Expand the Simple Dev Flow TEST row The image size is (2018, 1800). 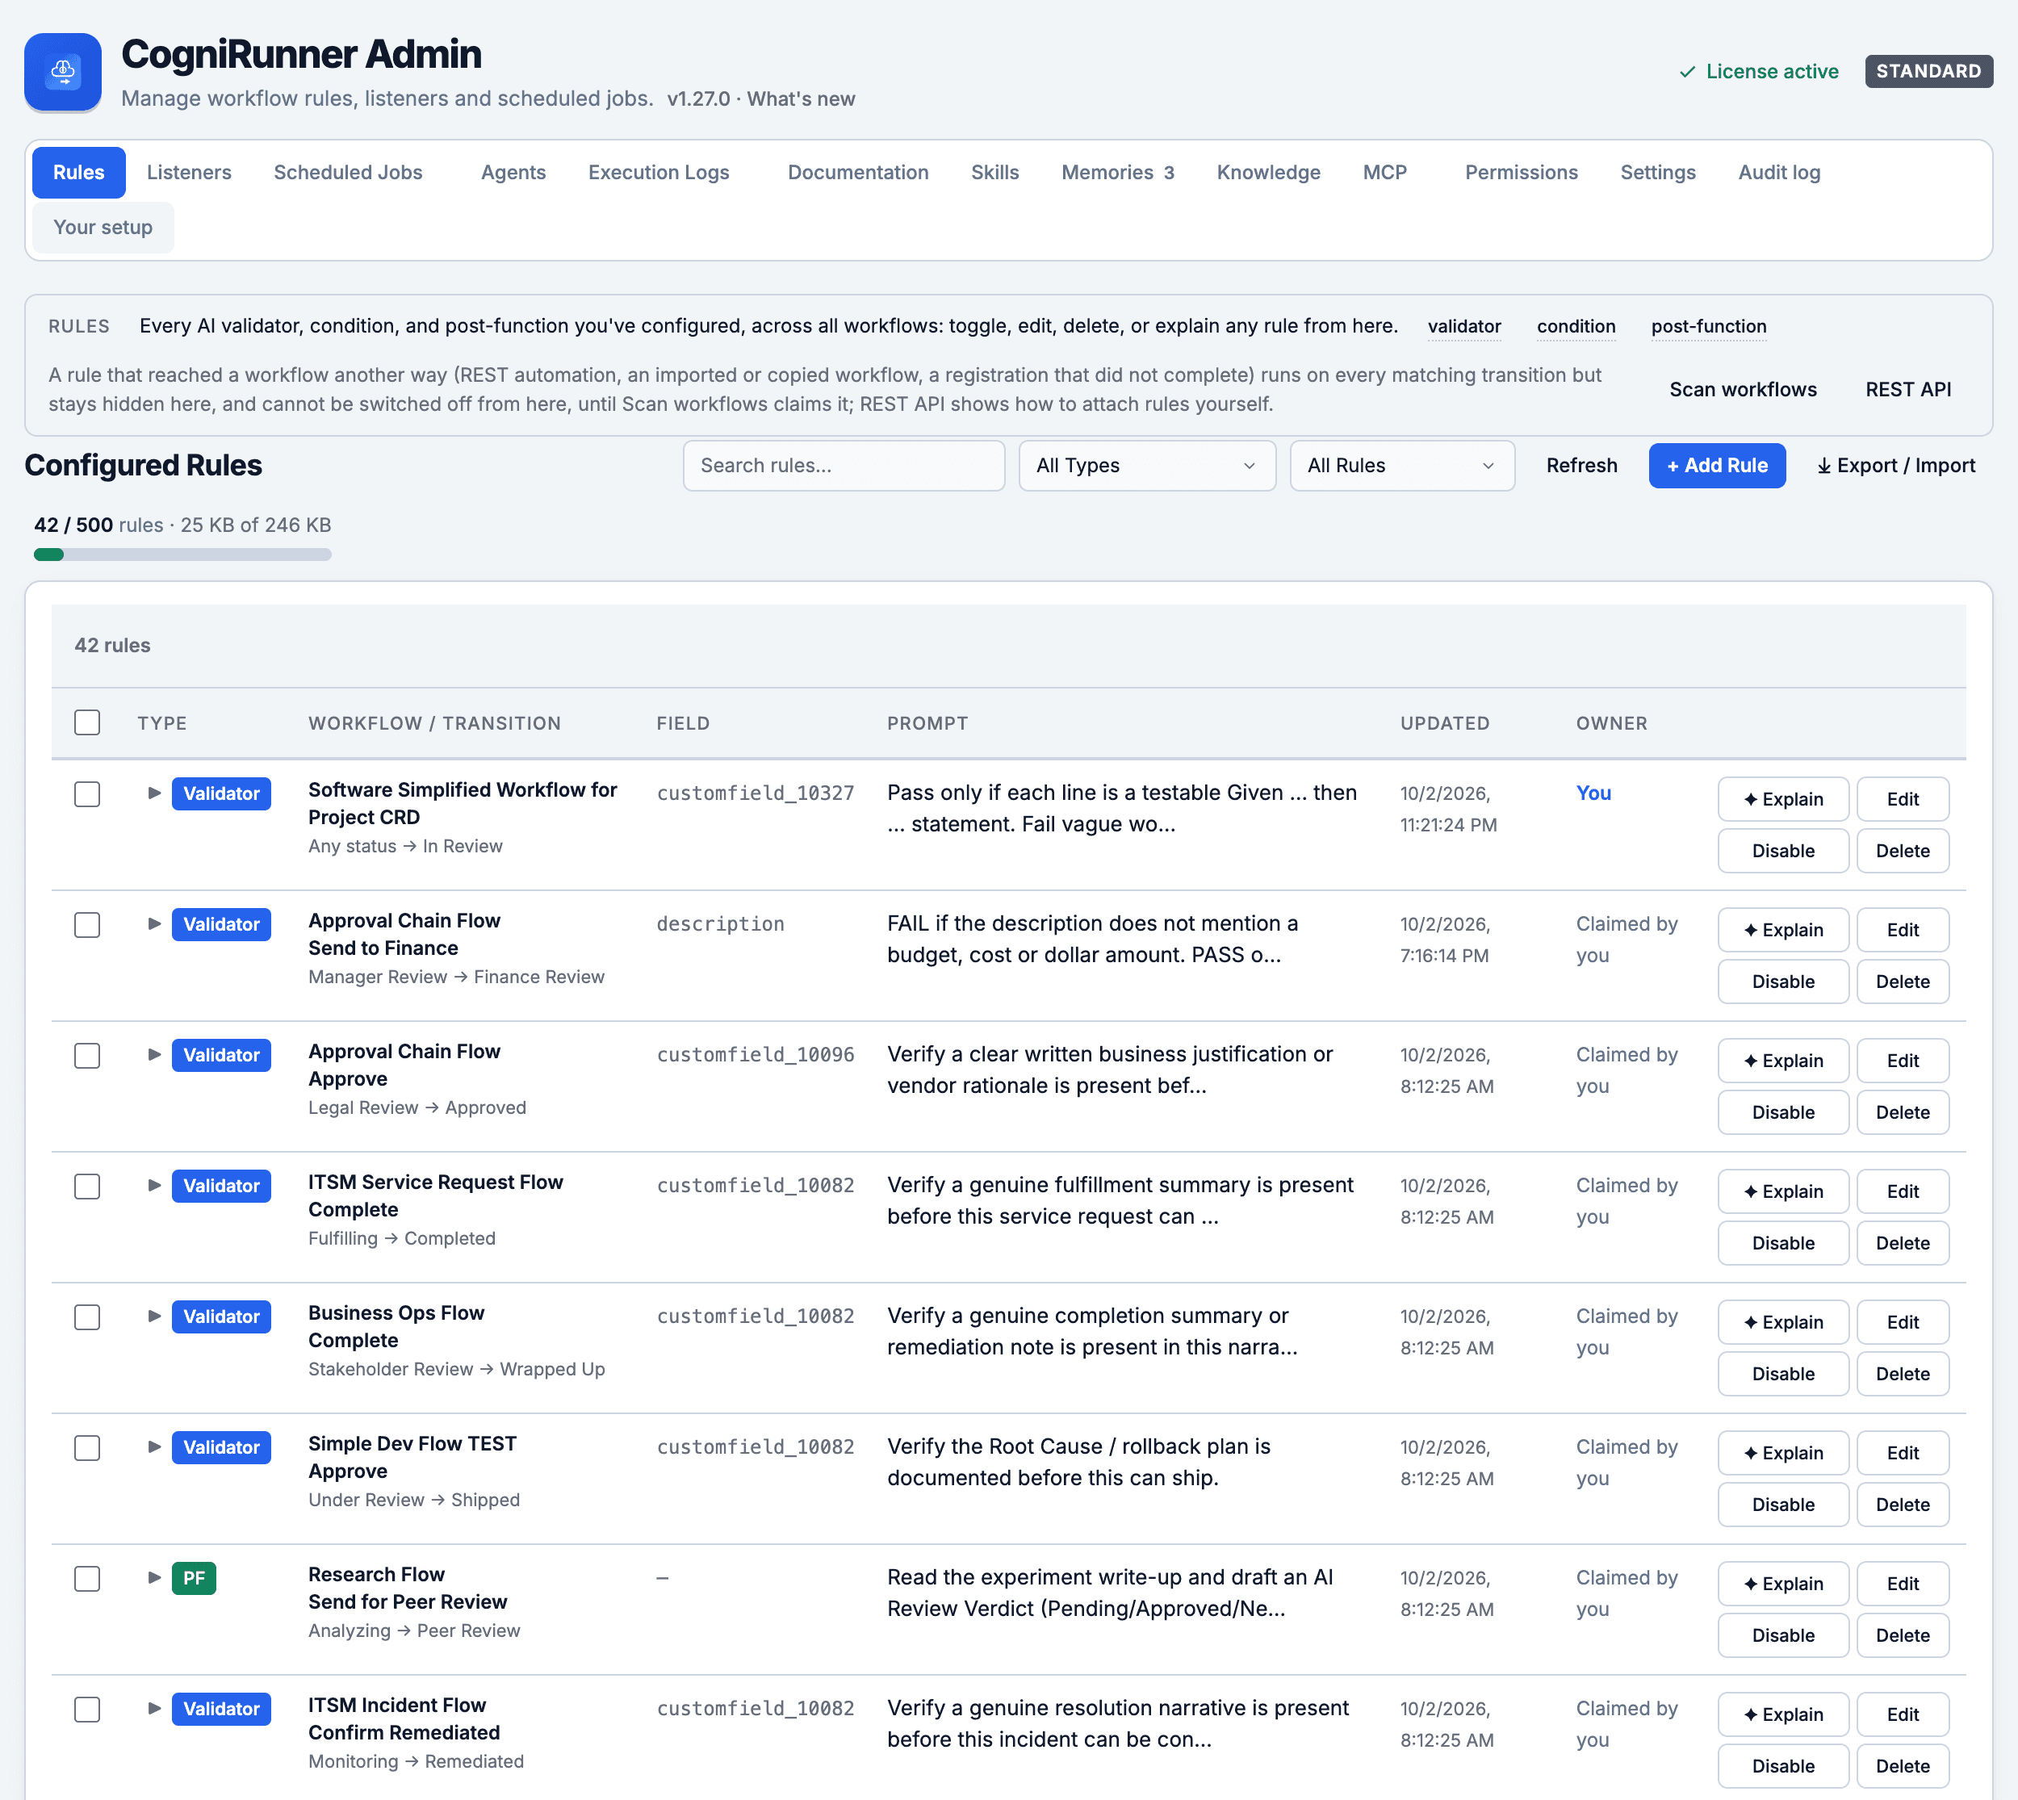tap(153, 1447)
